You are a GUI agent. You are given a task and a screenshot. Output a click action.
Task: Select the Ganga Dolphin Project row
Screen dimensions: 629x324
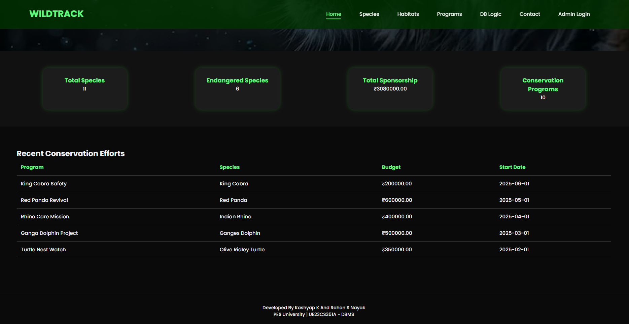314,233
